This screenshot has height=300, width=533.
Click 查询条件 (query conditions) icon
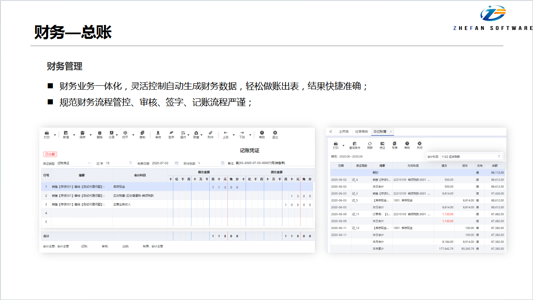click(355, 145)
